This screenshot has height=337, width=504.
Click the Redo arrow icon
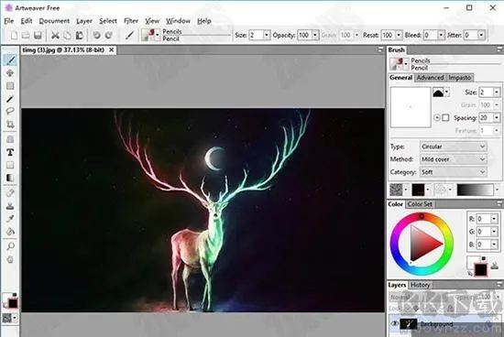point(109,35)
